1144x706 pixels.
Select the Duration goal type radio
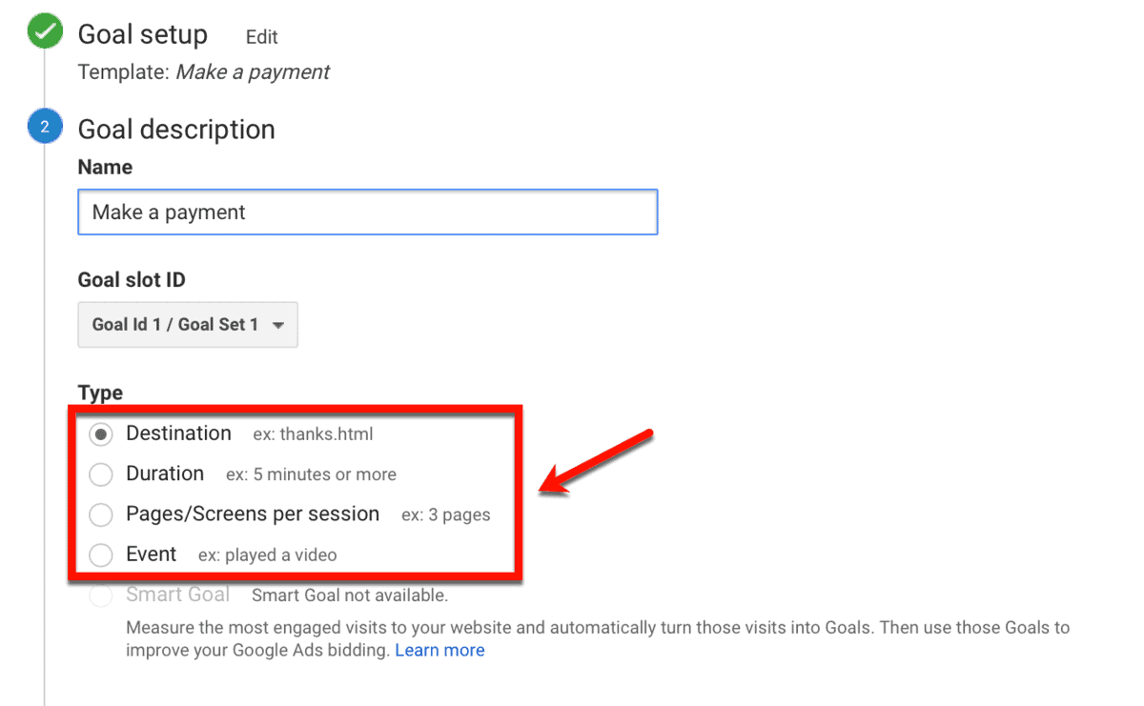pyautogui.click(x=100, y=474)
